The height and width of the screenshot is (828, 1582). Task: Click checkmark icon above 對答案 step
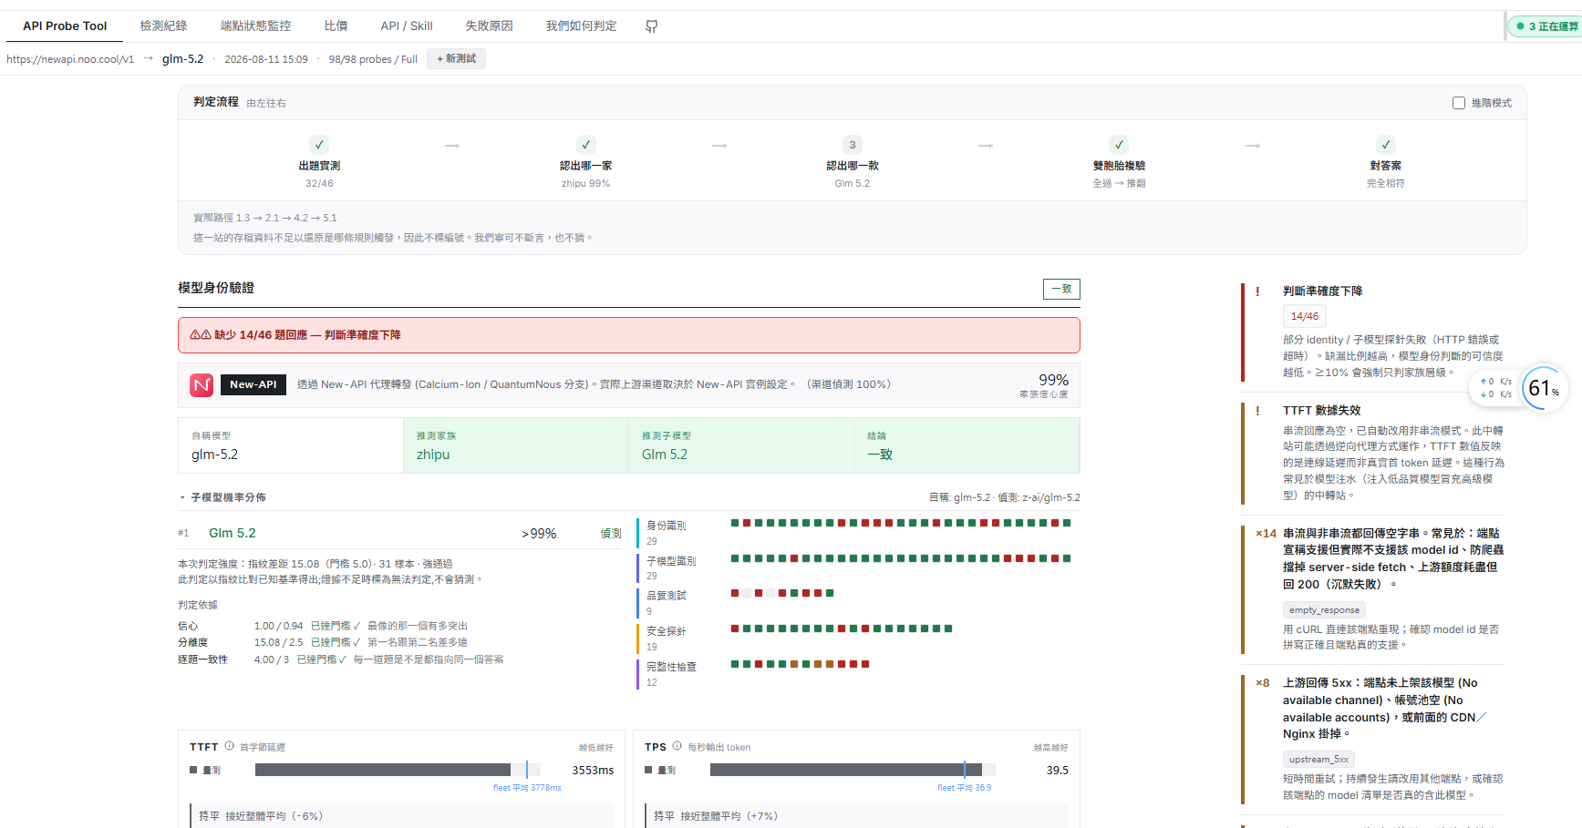pyautogui.click(x=1386, y=145)
